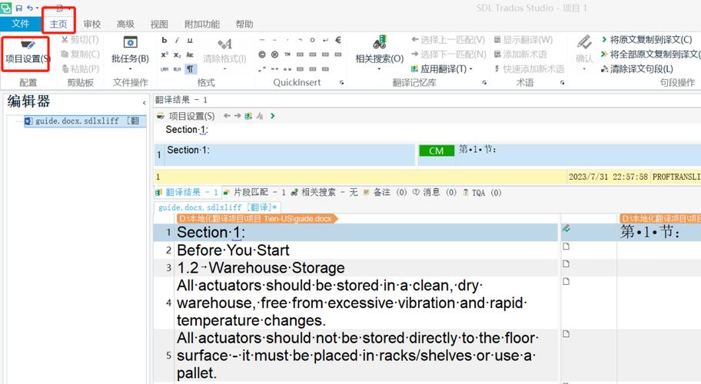The height and width of the screenshot is (384, 701).
Task: Toggle LRM left-to-right mark button
Action: tap(164, 69)
